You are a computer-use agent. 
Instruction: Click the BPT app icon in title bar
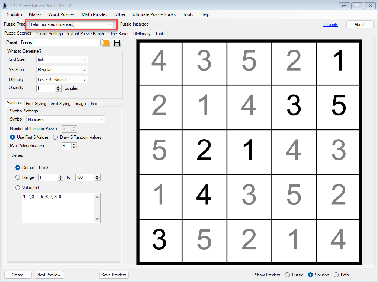pos(5,5)
